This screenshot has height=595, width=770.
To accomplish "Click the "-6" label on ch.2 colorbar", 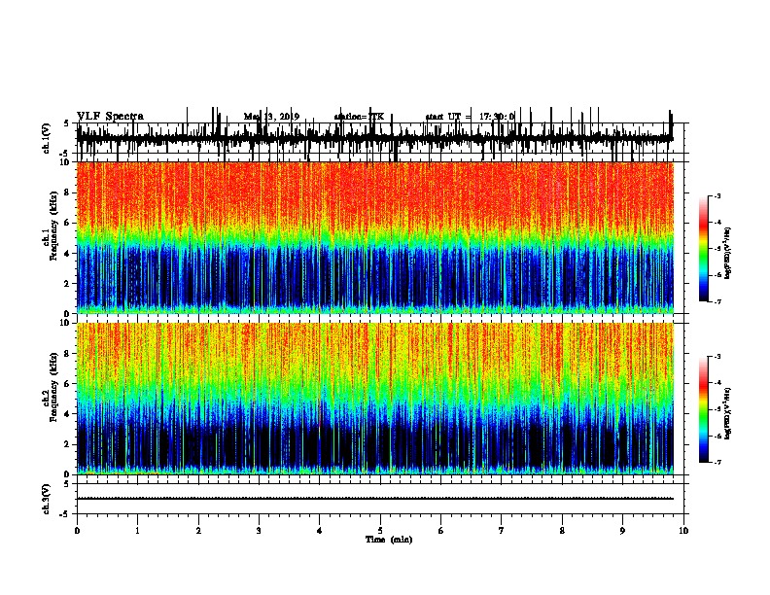I will 717,436.
